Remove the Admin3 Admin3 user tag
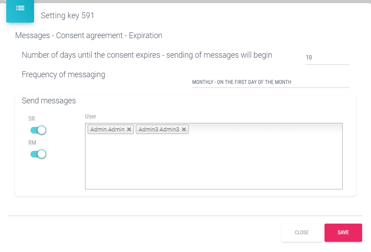Screen dimensions: 371x252 pos(184,130)
